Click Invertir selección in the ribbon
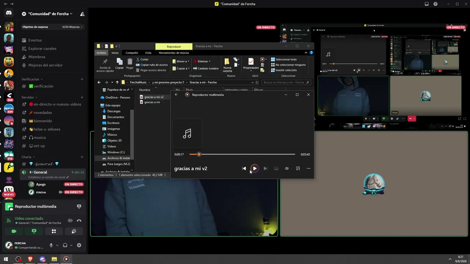Viewport: 470px width, 264px height. [x=284, y=70]
